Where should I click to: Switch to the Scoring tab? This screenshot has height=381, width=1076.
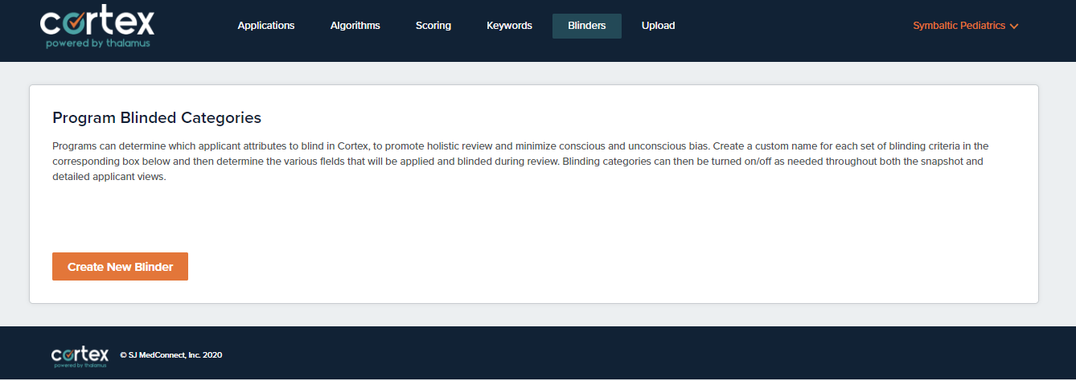coord(433,26)
